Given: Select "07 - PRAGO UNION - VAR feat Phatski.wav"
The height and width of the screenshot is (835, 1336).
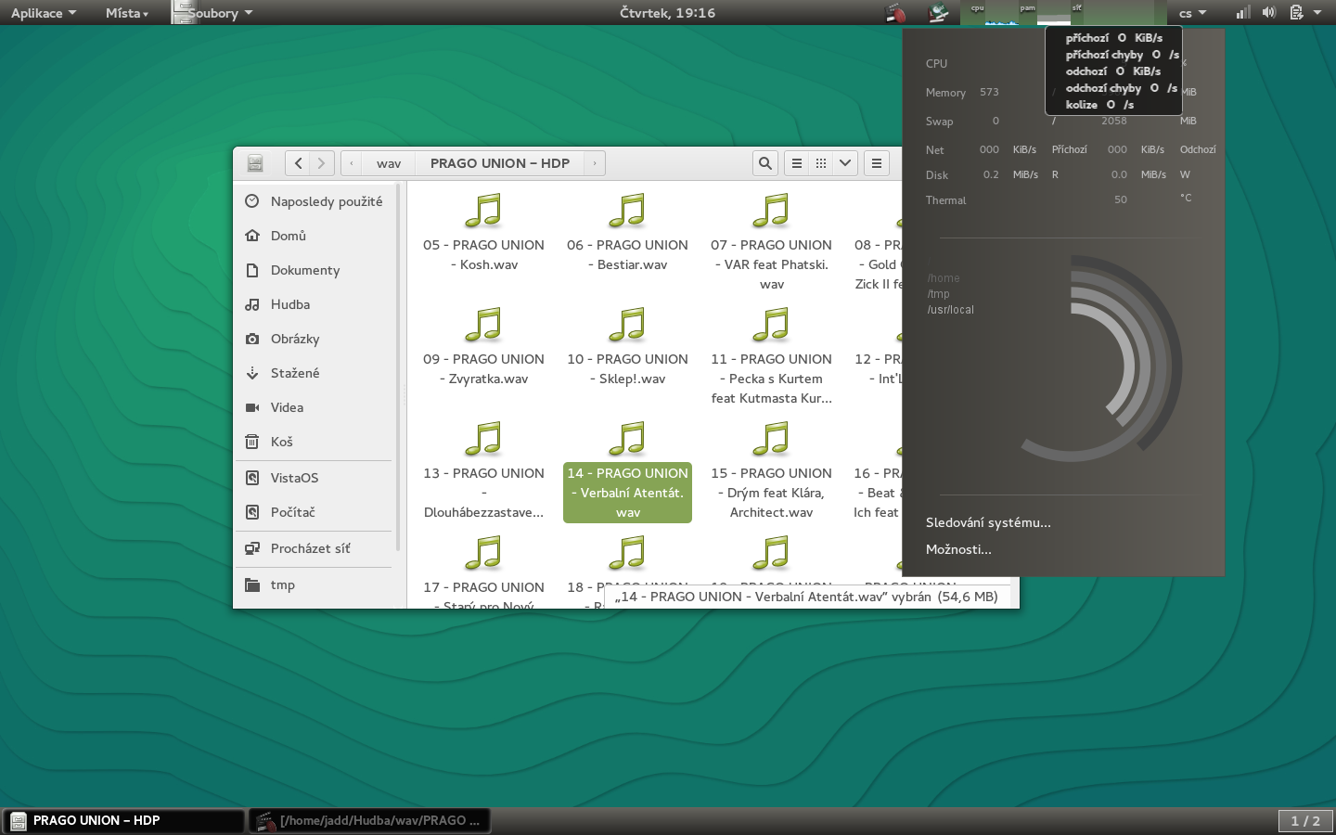Looking at the screenshot, I should click(x=771, y=242).
